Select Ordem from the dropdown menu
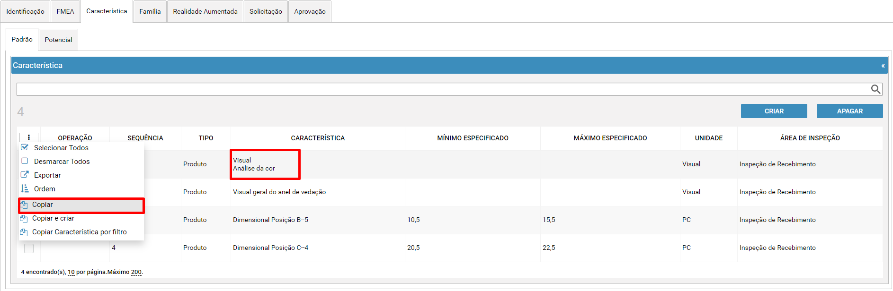This screenshot has width=893, height=291. 81,189
